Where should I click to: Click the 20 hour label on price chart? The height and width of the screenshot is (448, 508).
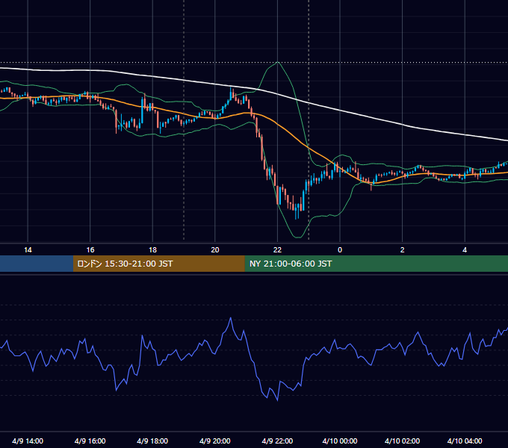pyautogui.click(x=215, y=250)
